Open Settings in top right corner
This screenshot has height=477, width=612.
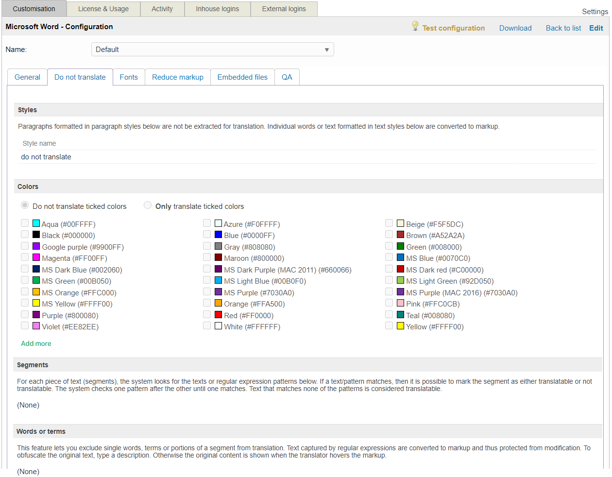595,12
